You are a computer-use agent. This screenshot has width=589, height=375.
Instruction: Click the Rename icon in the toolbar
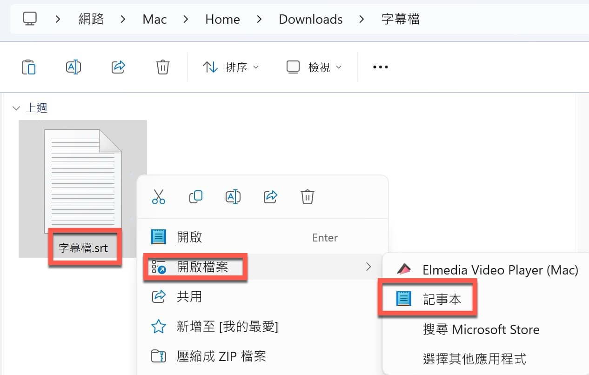tap(74, 67)
